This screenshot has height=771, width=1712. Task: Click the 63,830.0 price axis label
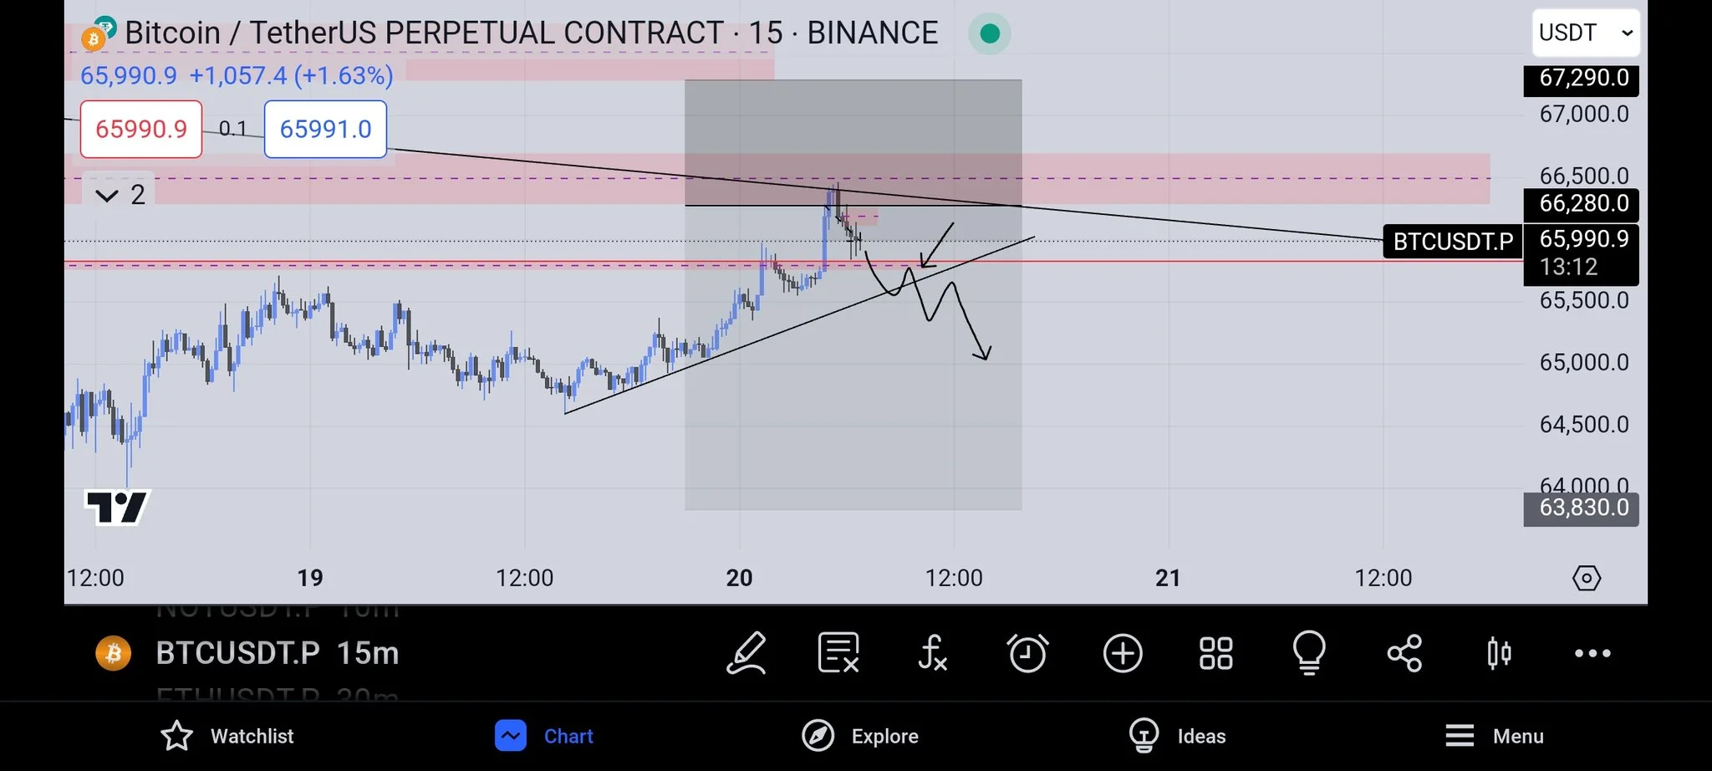pyautogui.click(x=1582, y=508)
